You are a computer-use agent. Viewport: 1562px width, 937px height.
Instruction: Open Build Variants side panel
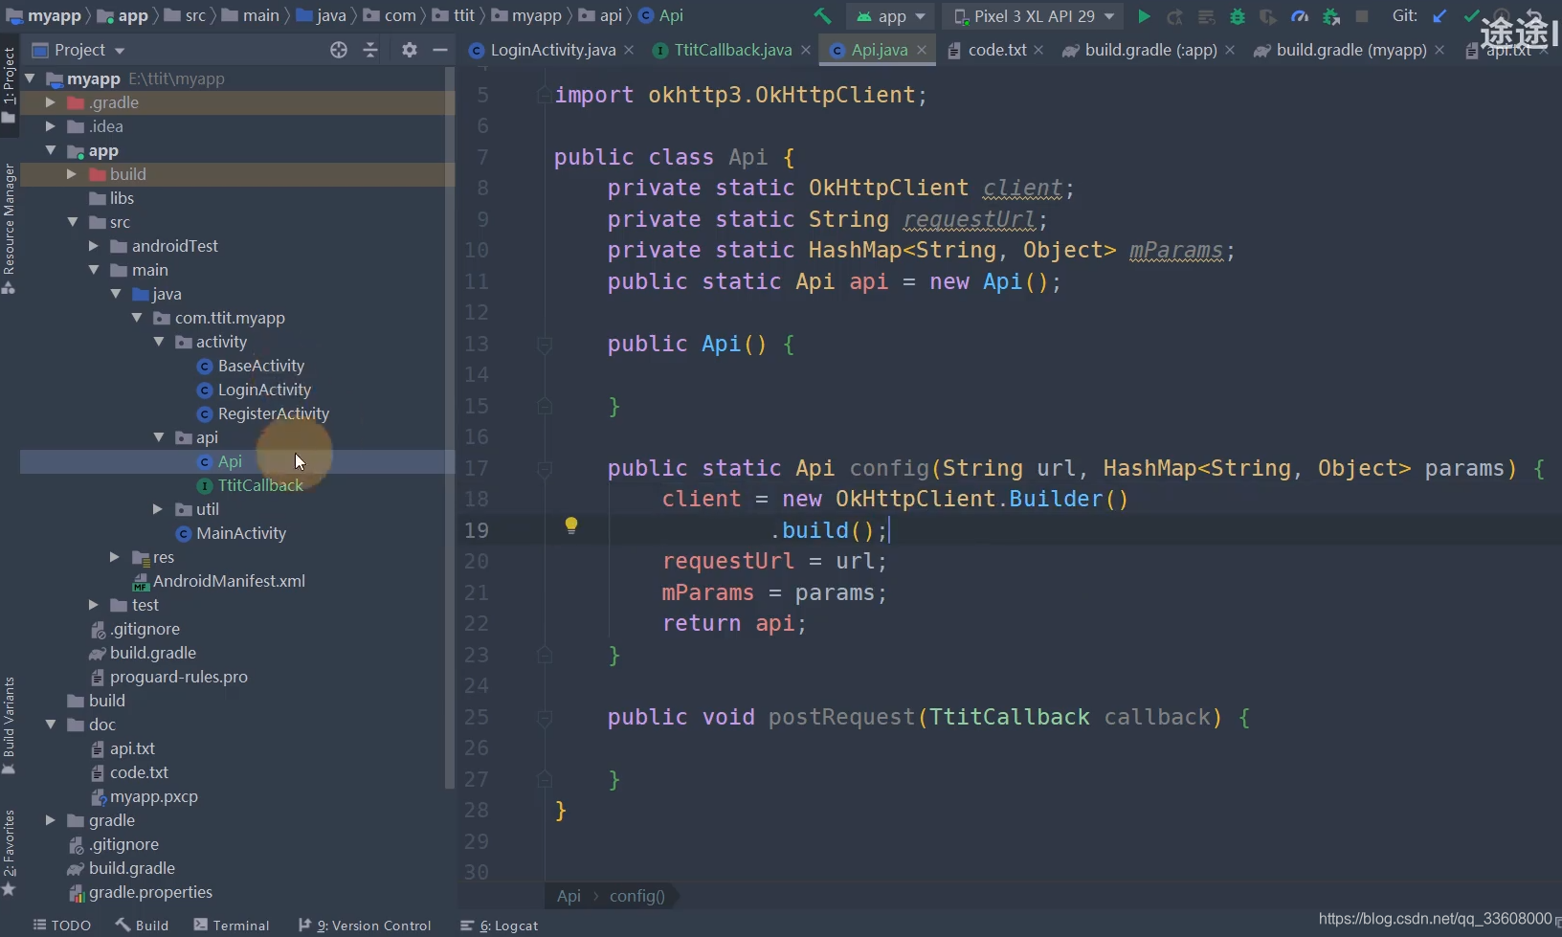pos(9,725)
